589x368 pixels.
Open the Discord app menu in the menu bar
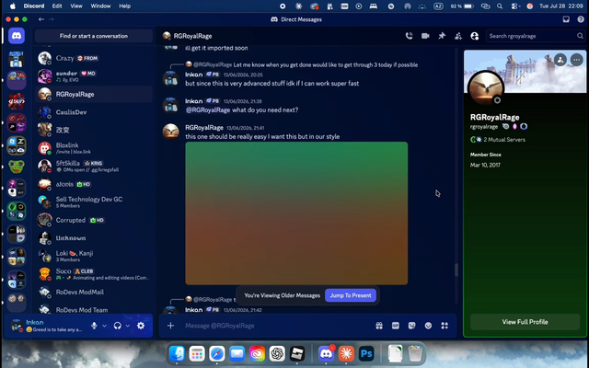coord(34,6)
